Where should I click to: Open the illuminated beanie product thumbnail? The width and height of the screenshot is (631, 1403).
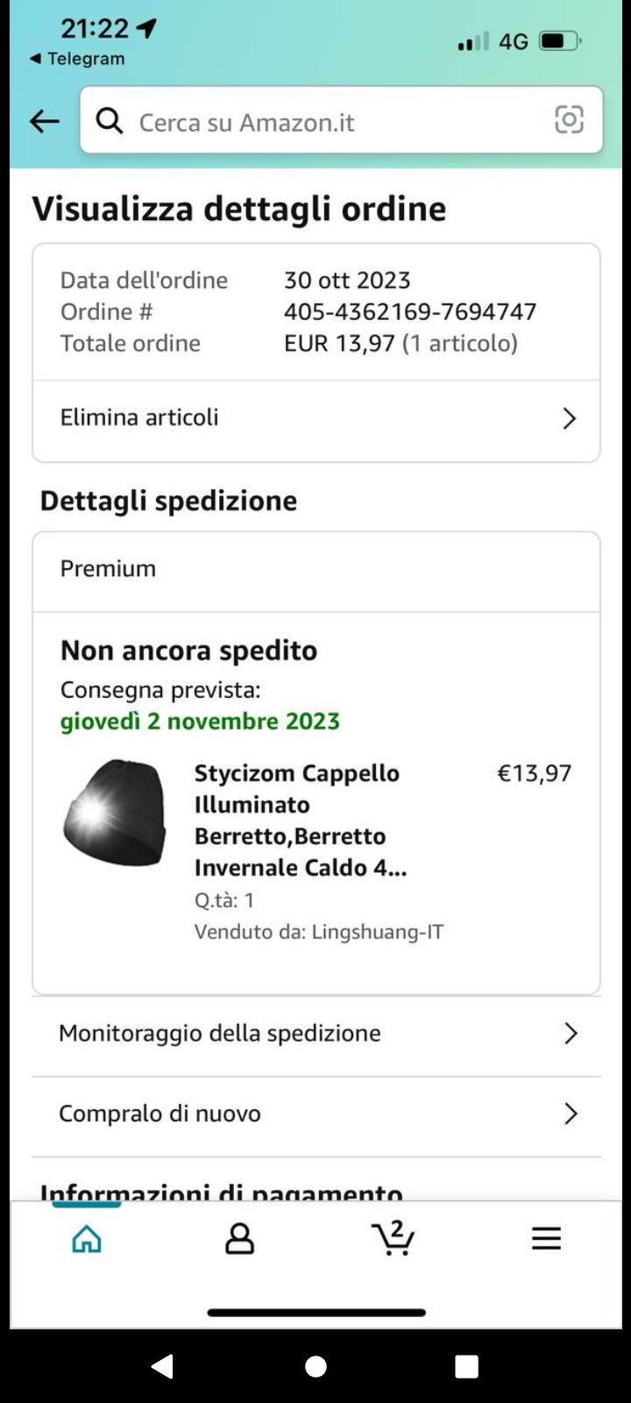[115, 812]
